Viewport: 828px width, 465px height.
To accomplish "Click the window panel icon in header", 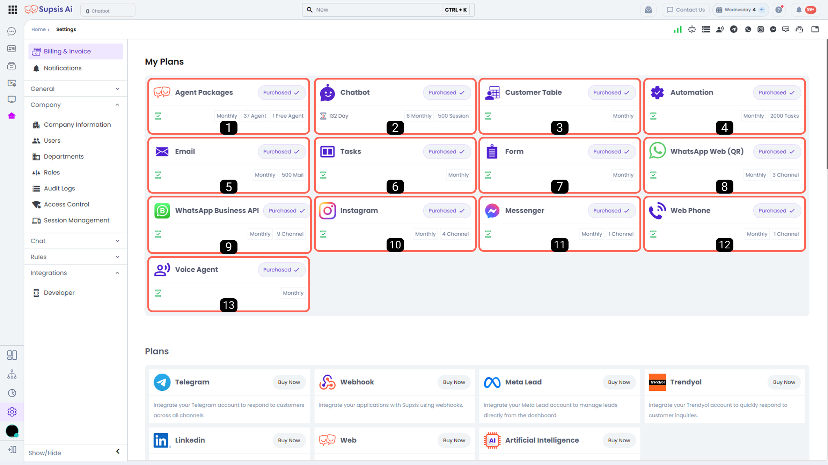I will pos(815,29).
